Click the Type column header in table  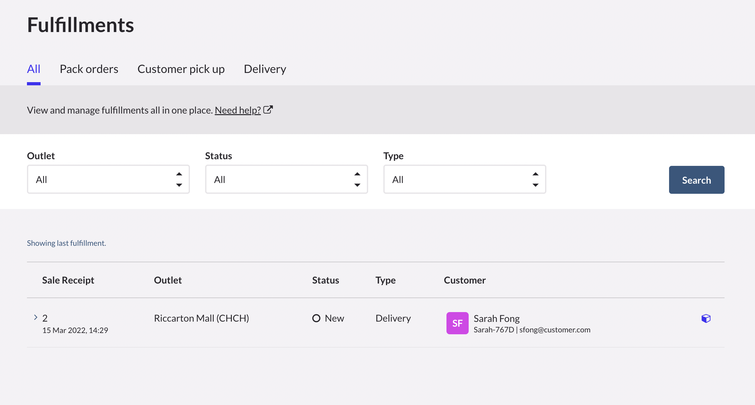(x=386, y=280)
